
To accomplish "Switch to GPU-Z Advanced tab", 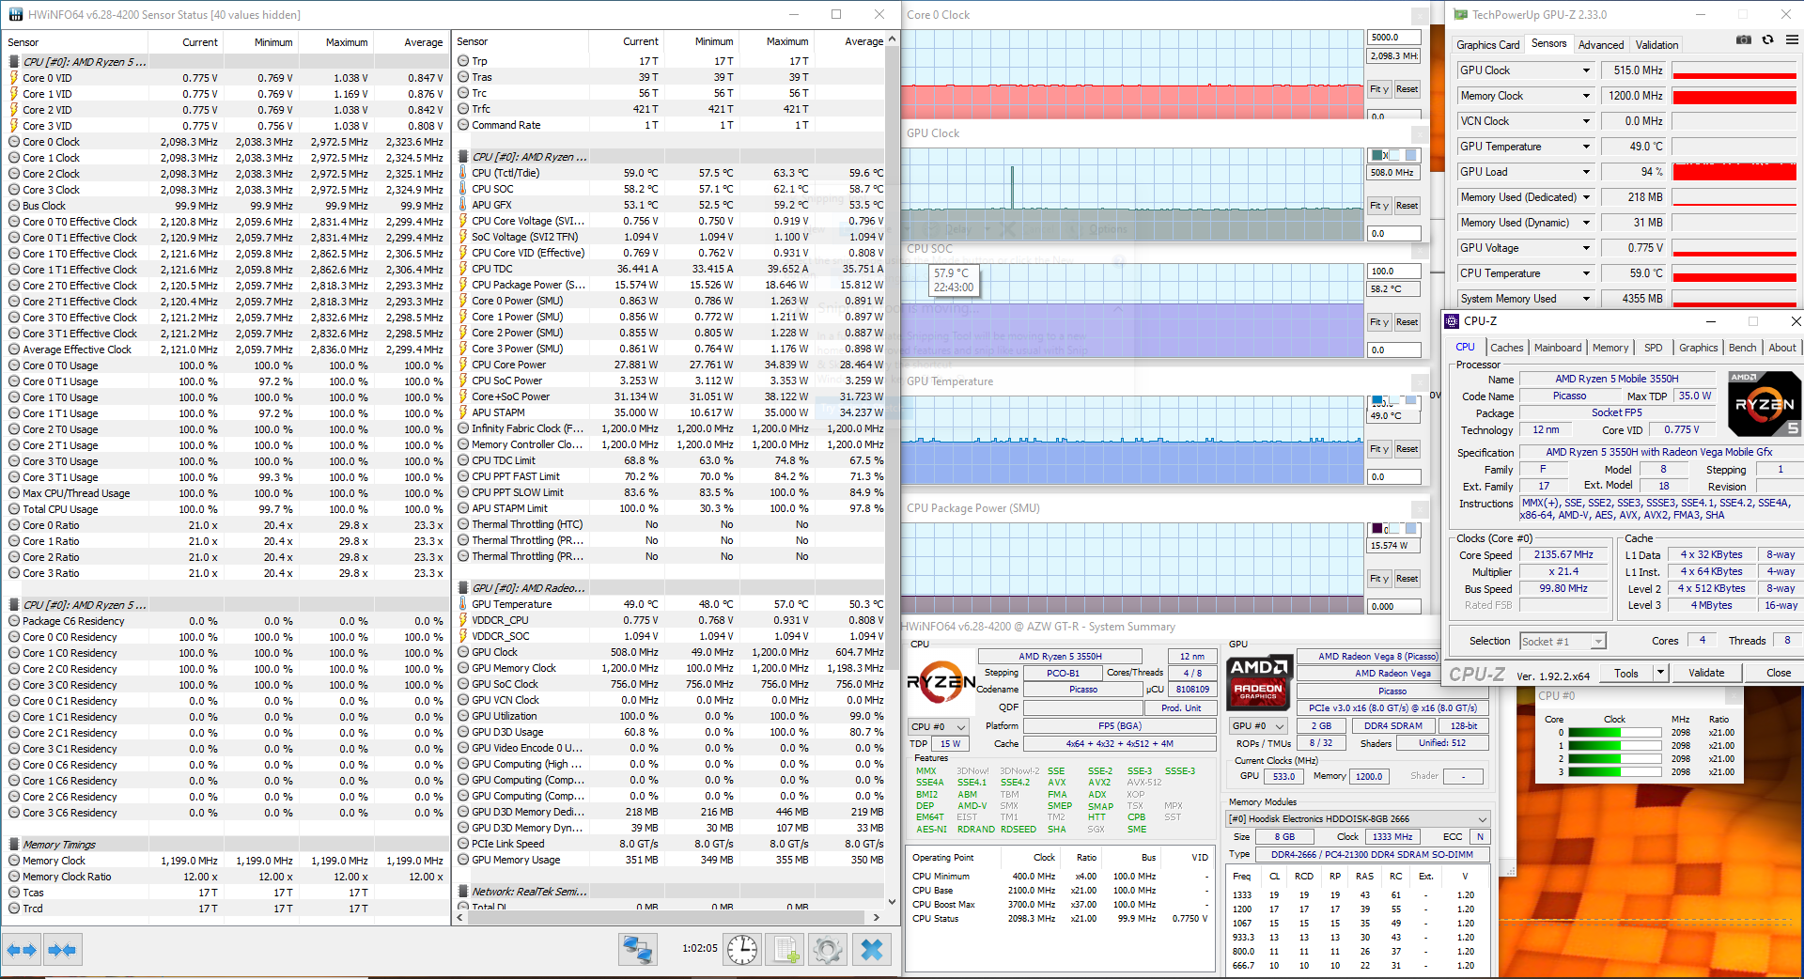I will coord(1600,45).
